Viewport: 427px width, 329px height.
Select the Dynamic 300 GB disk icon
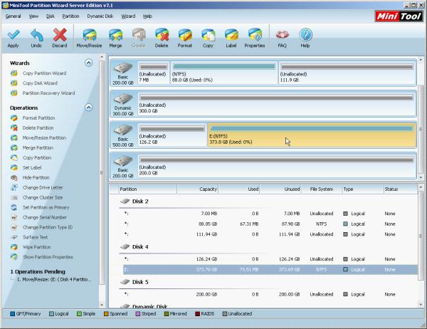(123, 99)
